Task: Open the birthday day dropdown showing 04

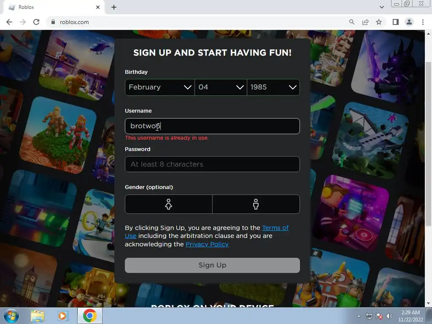Action: tap(221, 87)
